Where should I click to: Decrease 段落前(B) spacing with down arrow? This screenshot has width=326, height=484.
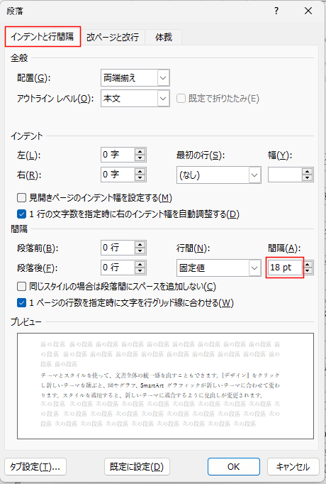[x=140, y=251]
